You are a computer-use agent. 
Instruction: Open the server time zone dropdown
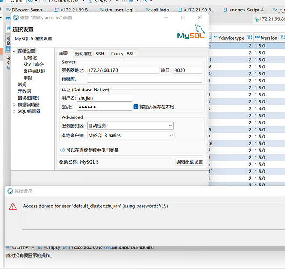coord(130,126)
